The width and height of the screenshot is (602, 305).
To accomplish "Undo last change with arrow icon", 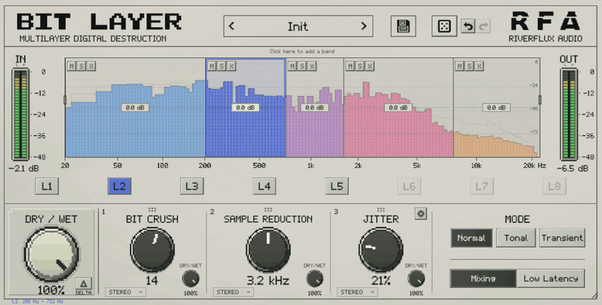I will pos(468,26).
